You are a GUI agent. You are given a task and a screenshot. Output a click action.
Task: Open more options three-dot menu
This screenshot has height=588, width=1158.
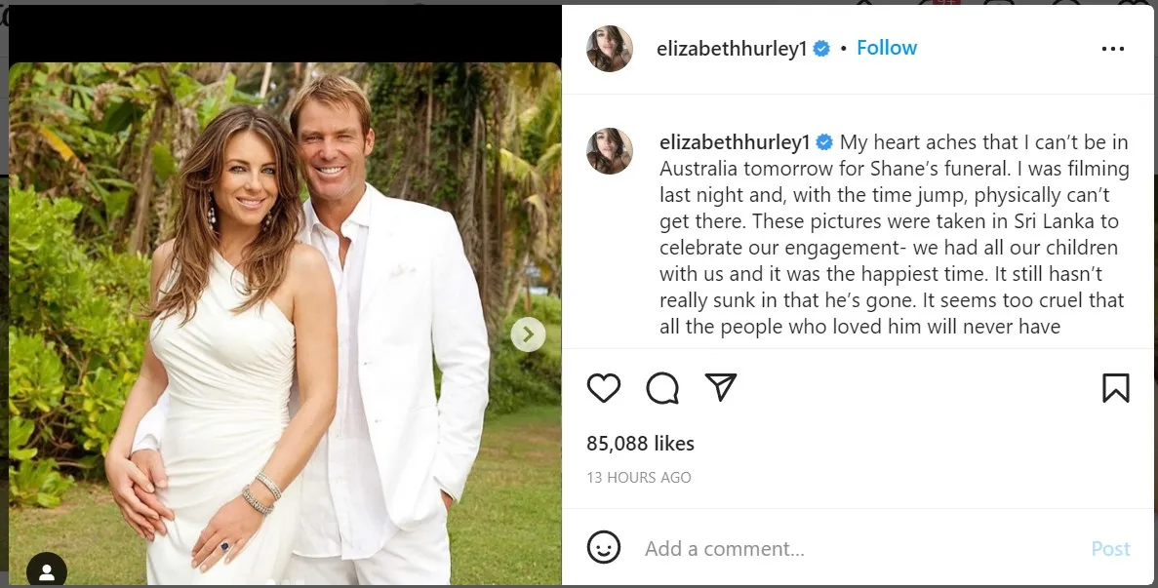pos(1112,49)
